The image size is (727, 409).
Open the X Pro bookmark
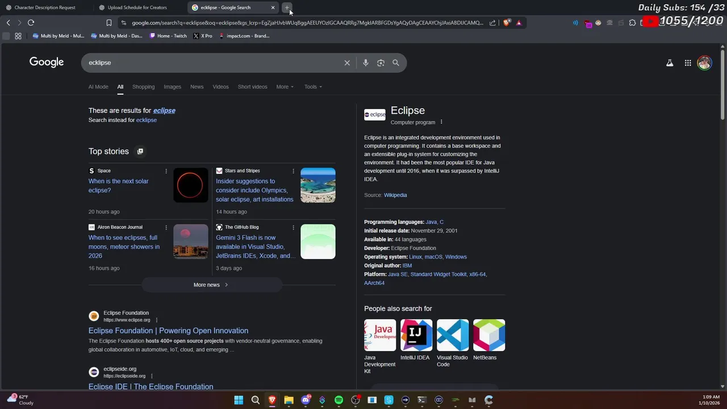tap(203, 36)
